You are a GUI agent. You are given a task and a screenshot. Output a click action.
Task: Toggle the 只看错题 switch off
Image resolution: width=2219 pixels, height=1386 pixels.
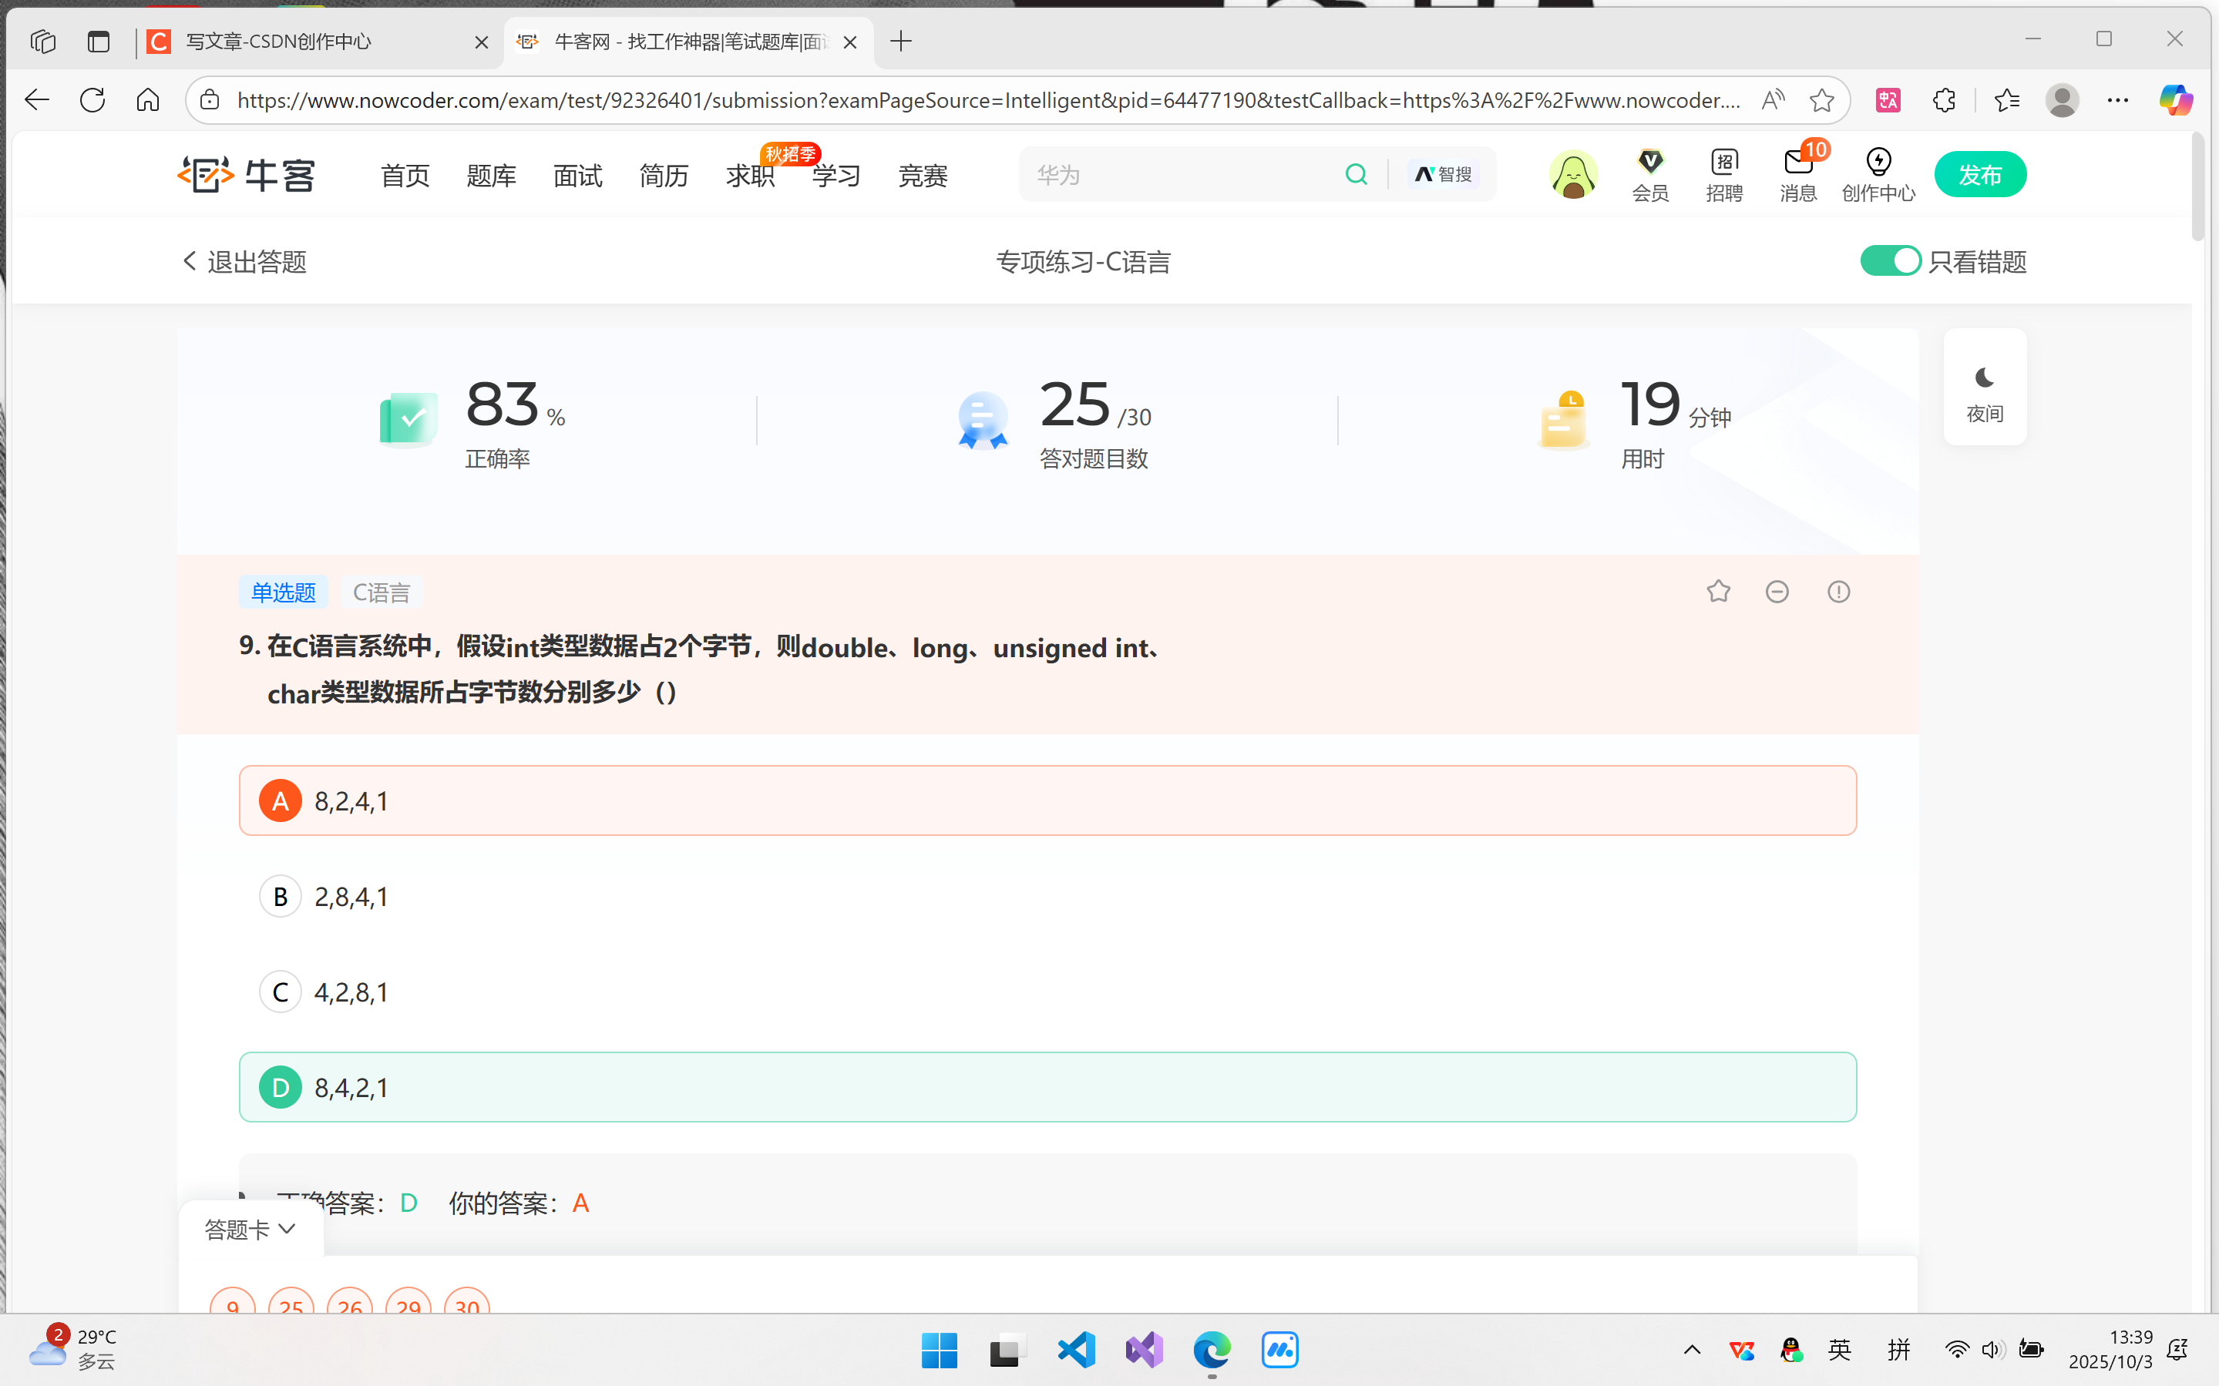point(1890,261)
